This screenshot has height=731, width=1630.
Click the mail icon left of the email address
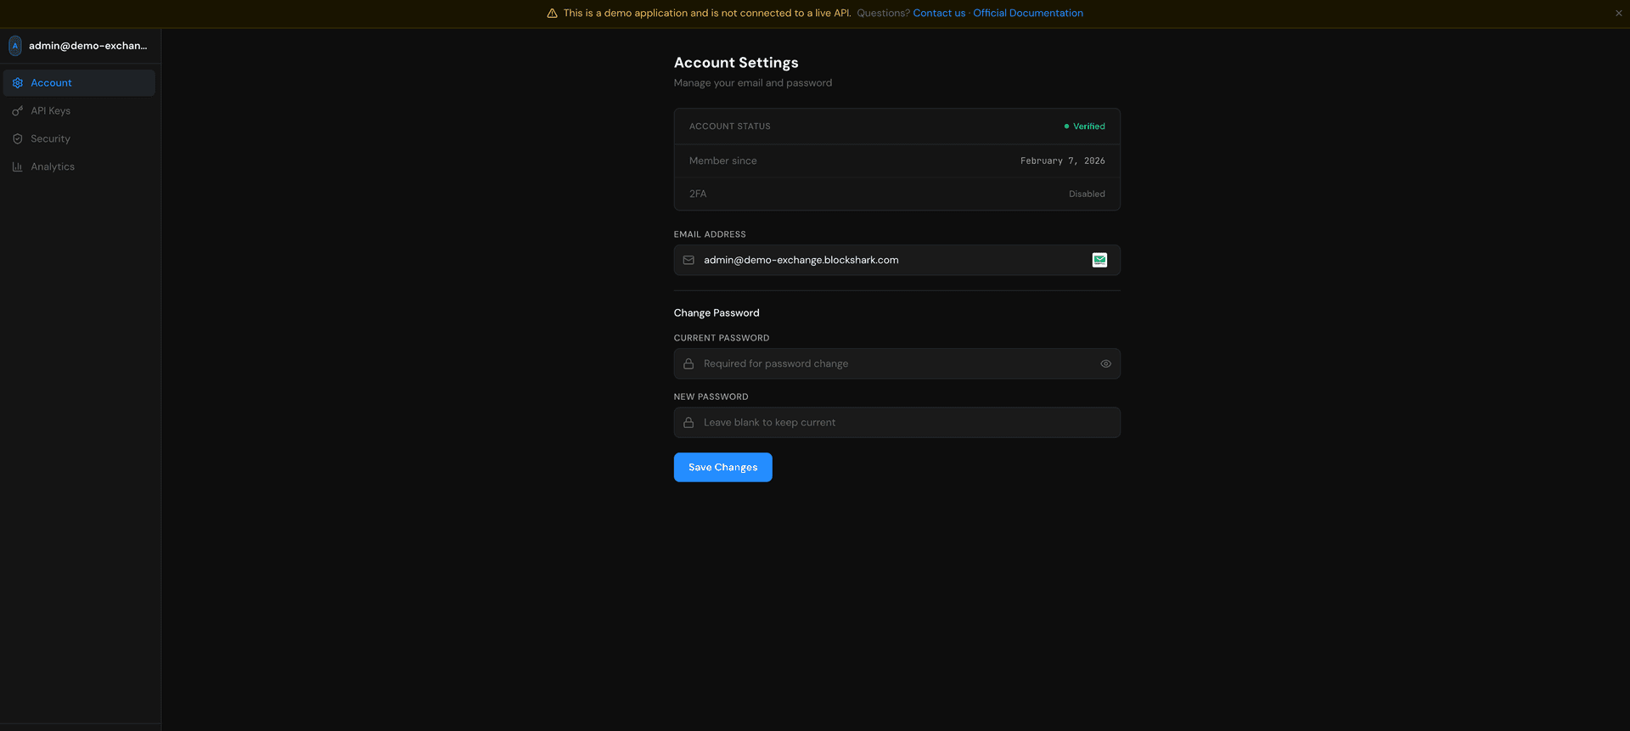pyautogui.click(x=689, y=261)
